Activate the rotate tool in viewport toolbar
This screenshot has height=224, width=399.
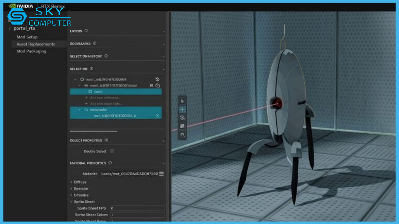point(183,118)
